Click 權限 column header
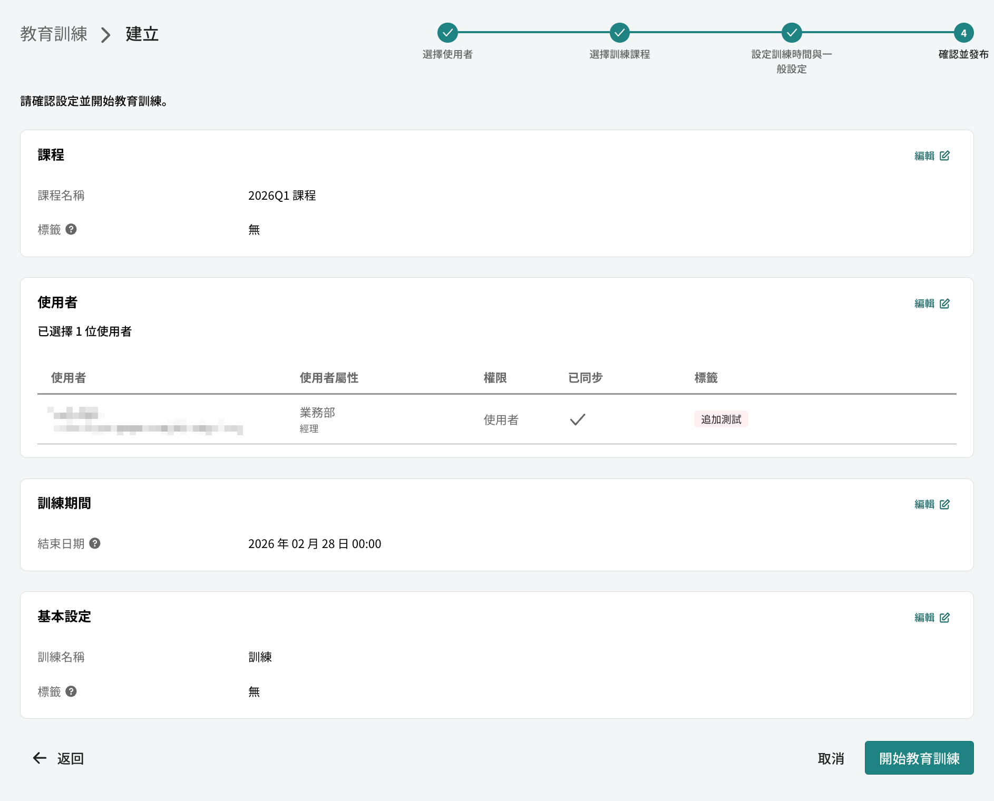Image resolution: width=994 pixels, height=801 pixels. point(495,378)
